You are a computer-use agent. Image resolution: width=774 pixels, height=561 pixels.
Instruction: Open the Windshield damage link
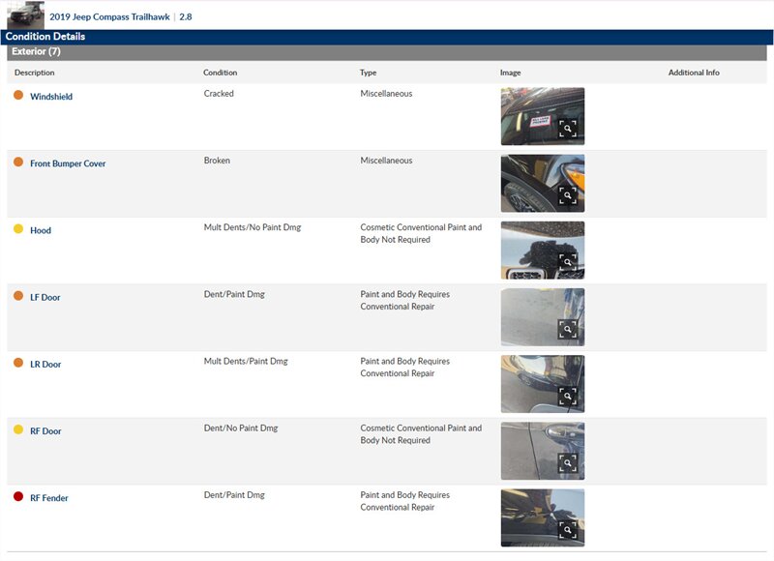click(x=51, y=97)
